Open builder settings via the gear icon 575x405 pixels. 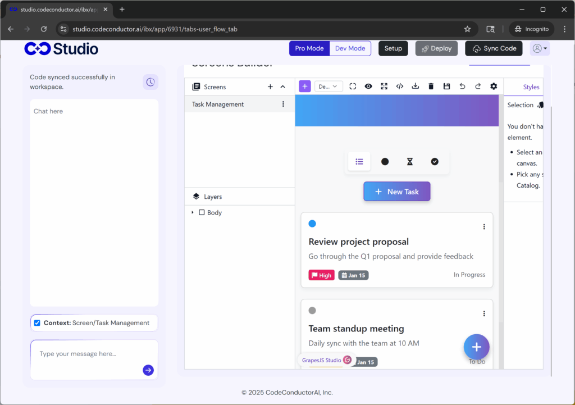[x=493, y=86]
